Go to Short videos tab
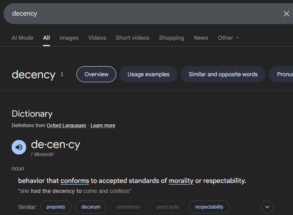Image resolution: width=293 pixels, height=215 pixels. 132,38
